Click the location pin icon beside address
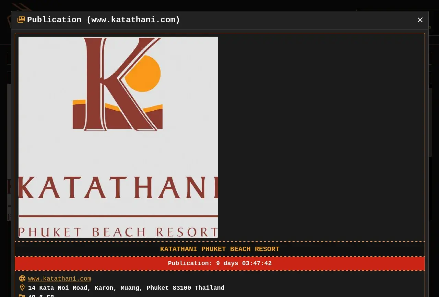This screenshot has height=297, width=439. tap(22, 288)
